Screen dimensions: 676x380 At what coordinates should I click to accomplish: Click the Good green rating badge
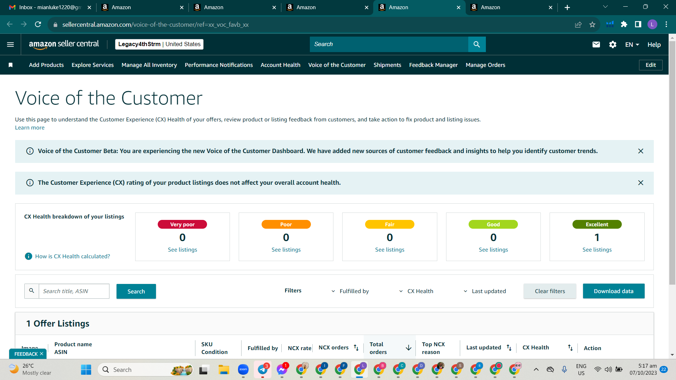tap(493, 224)
